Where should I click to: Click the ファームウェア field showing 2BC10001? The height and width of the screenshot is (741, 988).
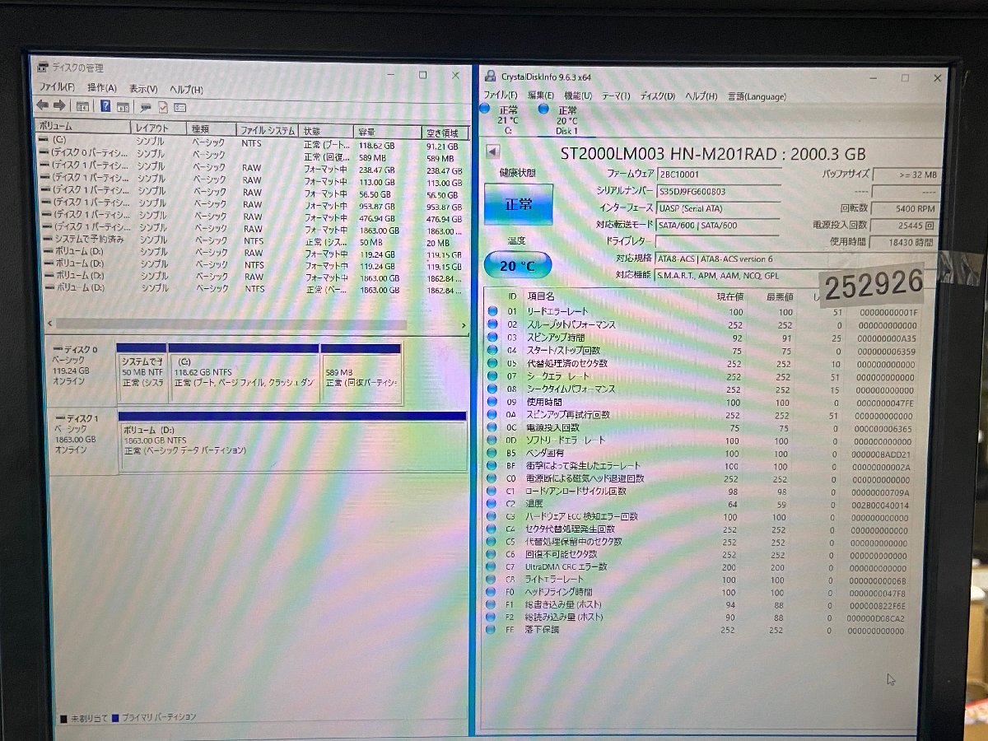[x=717, y=174]
